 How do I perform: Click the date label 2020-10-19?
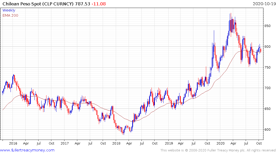(264, 4)
